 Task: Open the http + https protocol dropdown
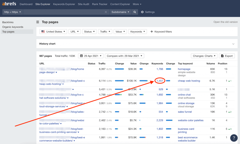point(13,12)
